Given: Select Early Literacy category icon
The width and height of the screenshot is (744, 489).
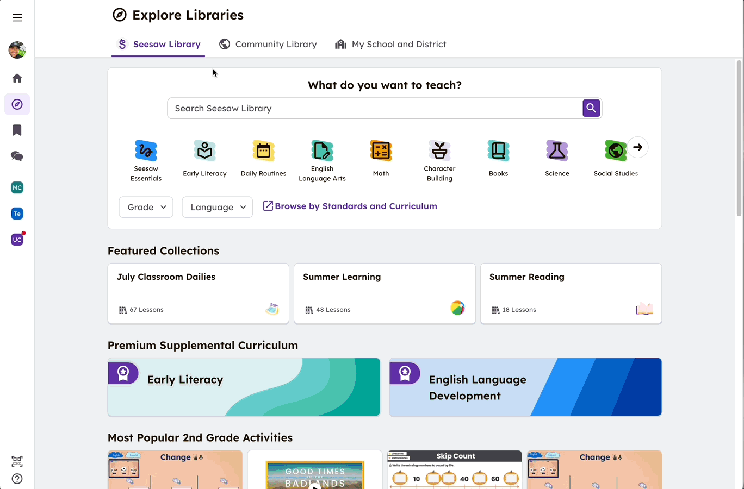Looking at the screenshot, I should click(204, 158).
